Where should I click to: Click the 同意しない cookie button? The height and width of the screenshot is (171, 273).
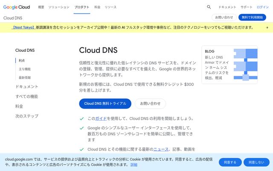tap(256, 162)
